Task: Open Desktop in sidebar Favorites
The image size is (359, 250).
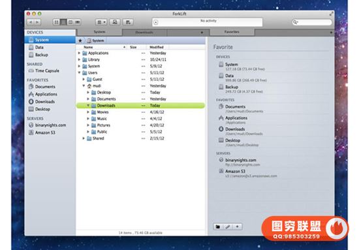Action: (50, 109)
